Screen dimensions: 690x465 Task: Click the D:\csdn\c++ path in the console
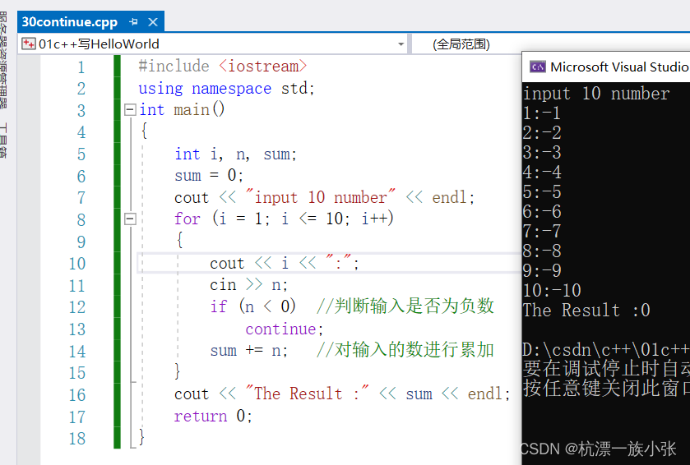(x=605, y=350)
